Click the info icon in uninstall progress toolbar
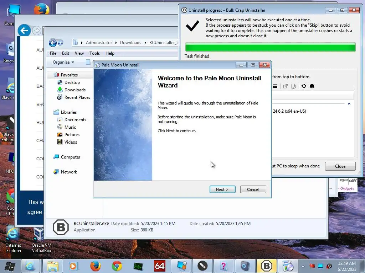The image size is (365, 273). 312,86
